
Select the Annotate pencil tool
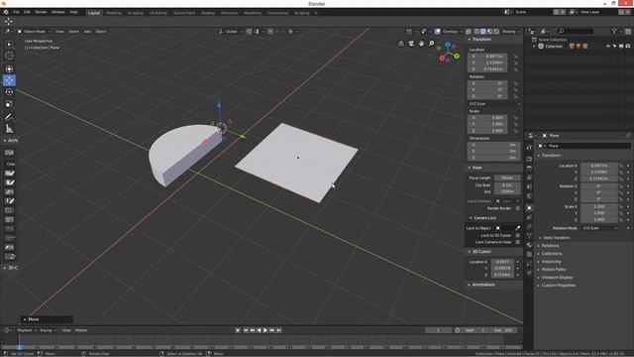coord(9,117)
